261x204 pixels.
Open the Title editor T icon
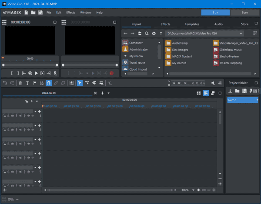(27, 83)
